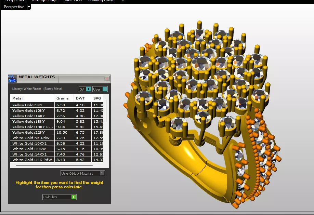Click the large center diamond on ring
The width and height of the screenshot is (314, 215).
click(x=201, y=64)
